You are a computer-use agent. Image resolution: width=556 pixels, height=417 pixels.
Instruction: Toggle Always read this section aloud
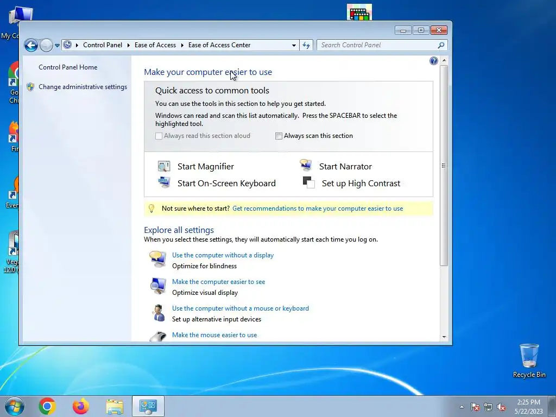click(x=159, y=136)
